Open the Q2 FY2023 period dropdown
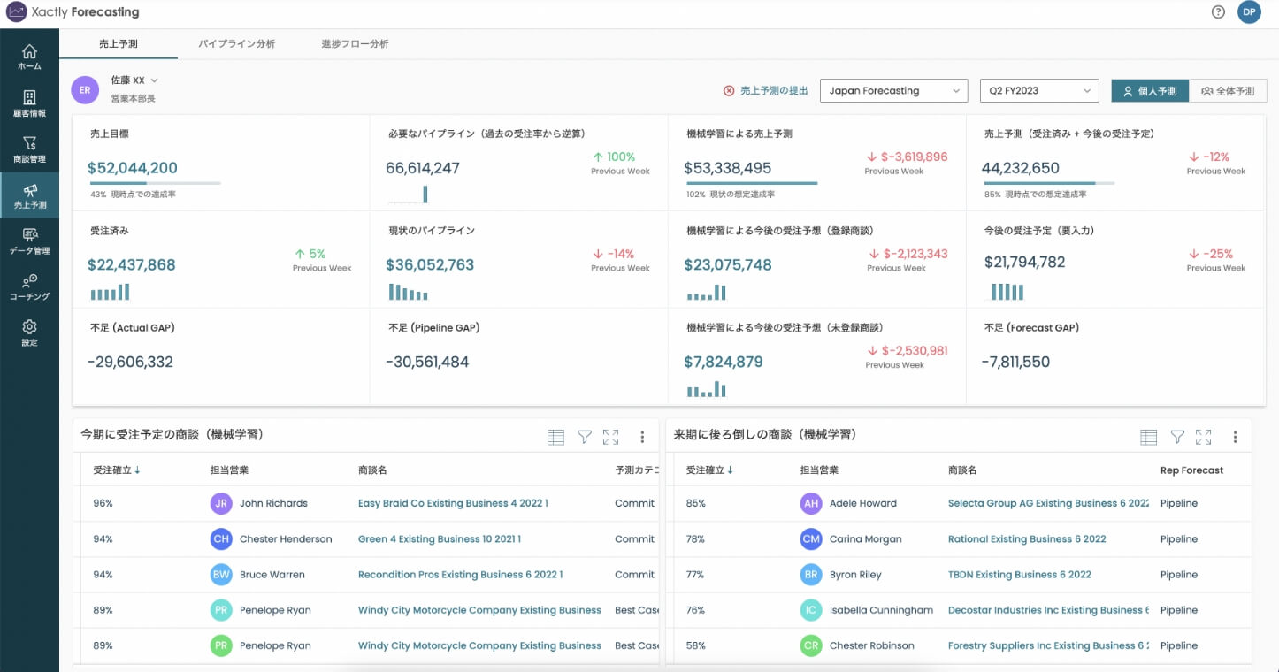Screen dimensions: 1279x672 [x=1038, y=91]
